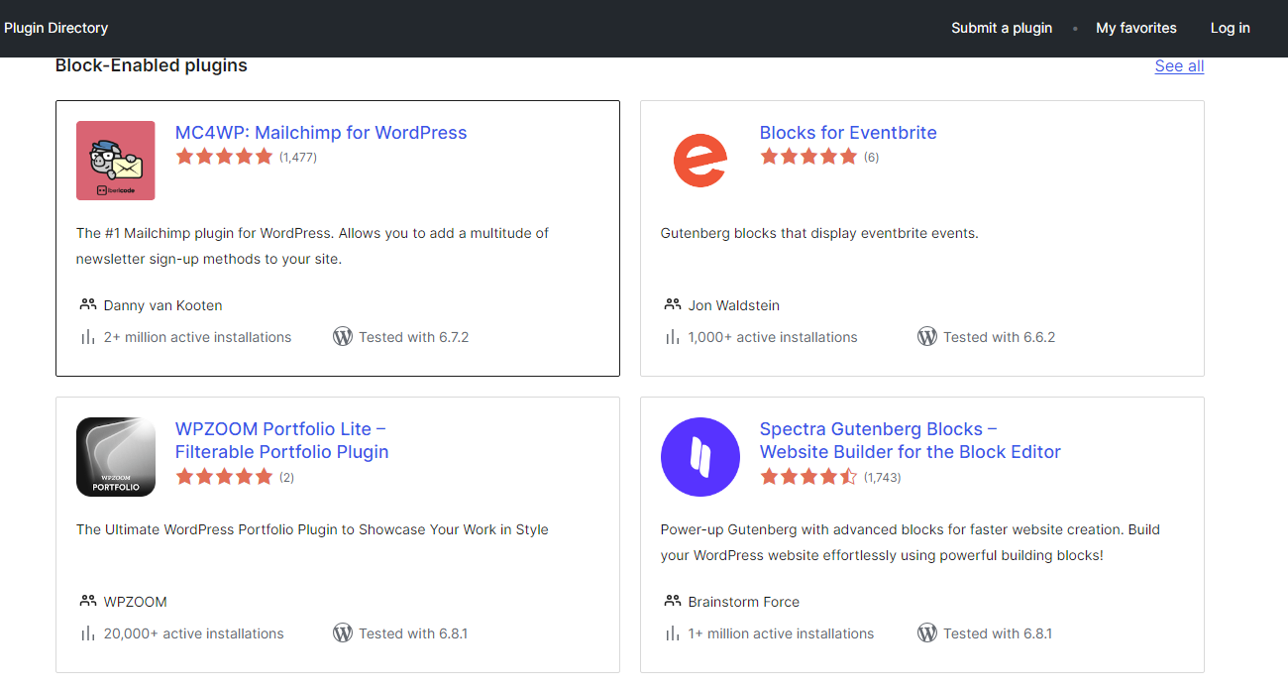Open WPZOOM Portfolio Lite title link

(x=282, y=440)
